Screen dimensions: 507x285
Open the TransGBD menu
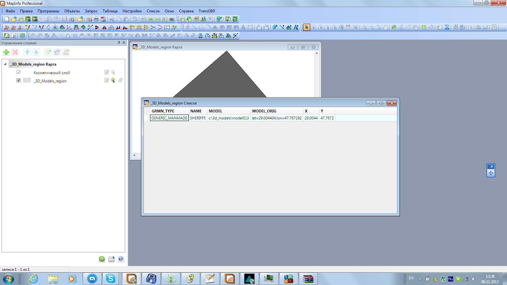click(207, 11)
